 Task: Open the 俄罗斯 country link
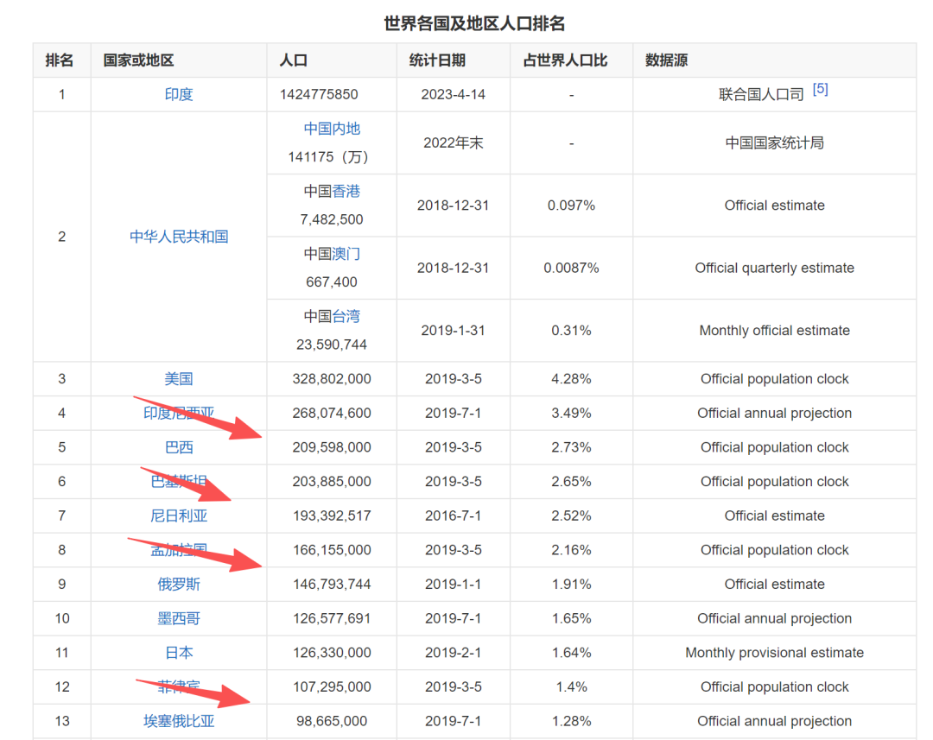(179, 585)
